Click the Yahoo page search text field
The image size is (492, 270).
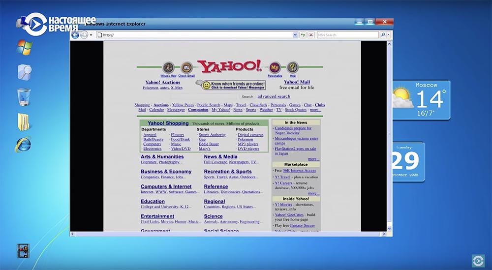click(204, 96)
